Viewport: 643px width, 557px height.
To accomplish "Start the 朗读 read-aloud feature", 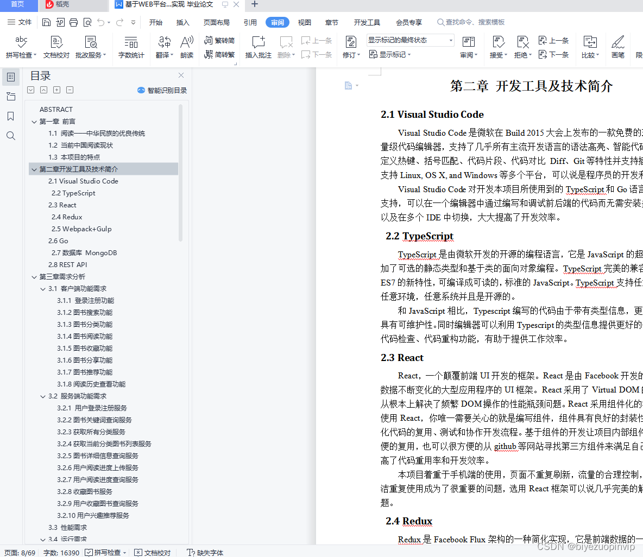I will [x=187, y=47].
